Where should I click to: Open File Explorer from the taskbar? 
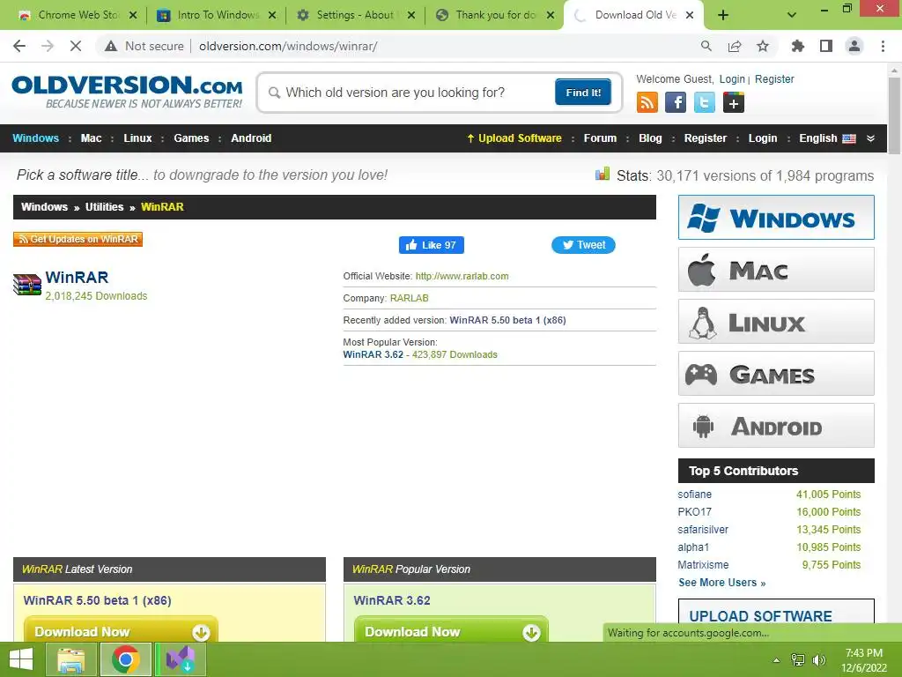point(70,659)
